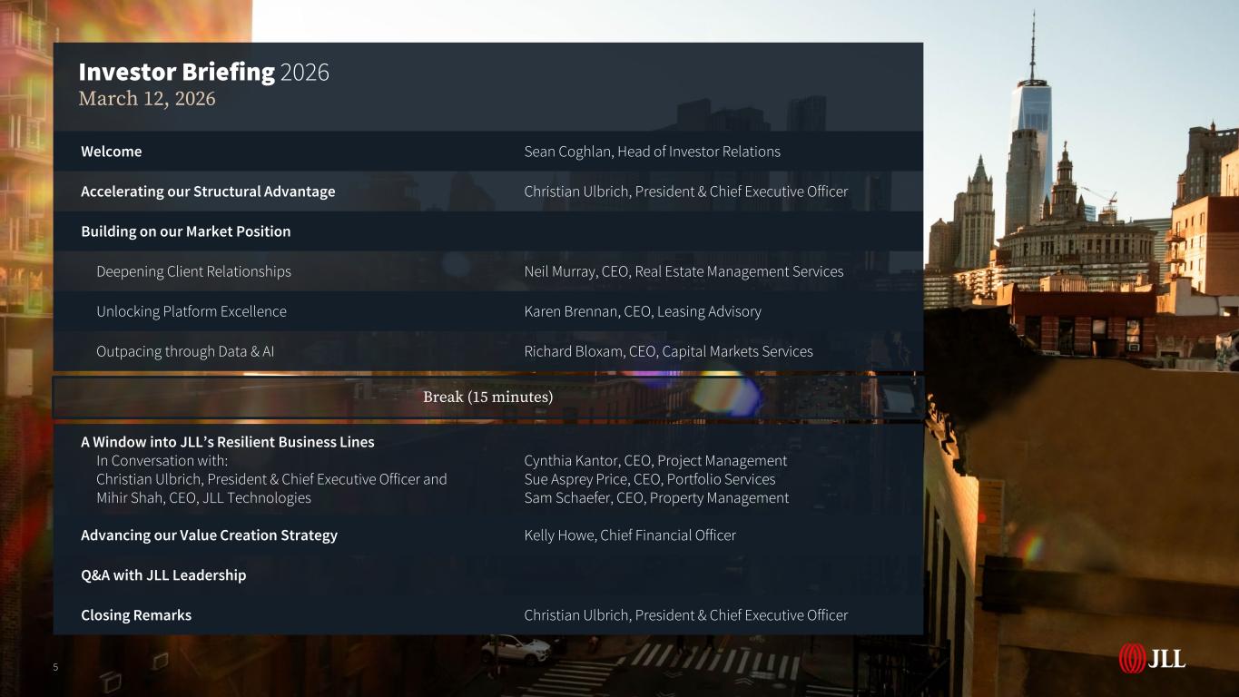This screenshot has width=1239, height=697.
Task: Select "A Window into JLL's Resilient Business Lines"
Action: tap(228, 442)
